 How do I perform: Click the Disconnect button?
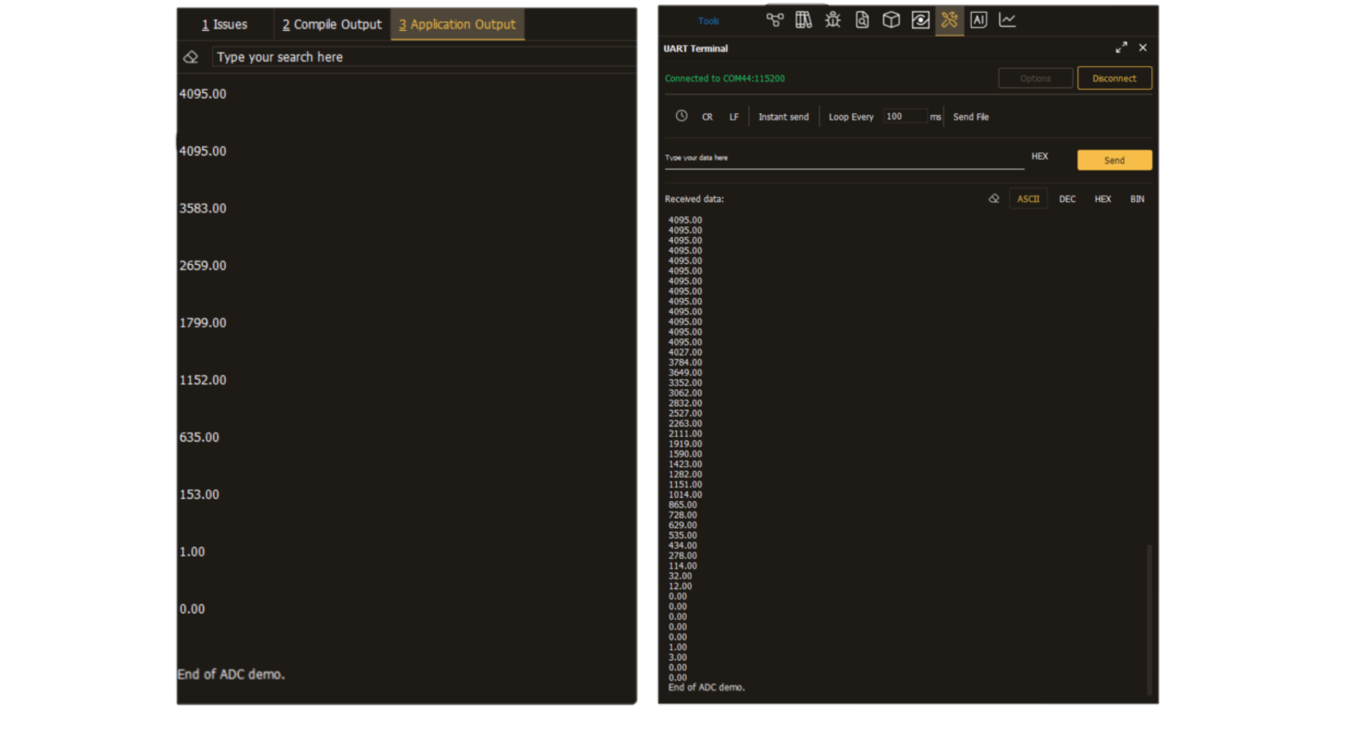(x=1114, y=78)
